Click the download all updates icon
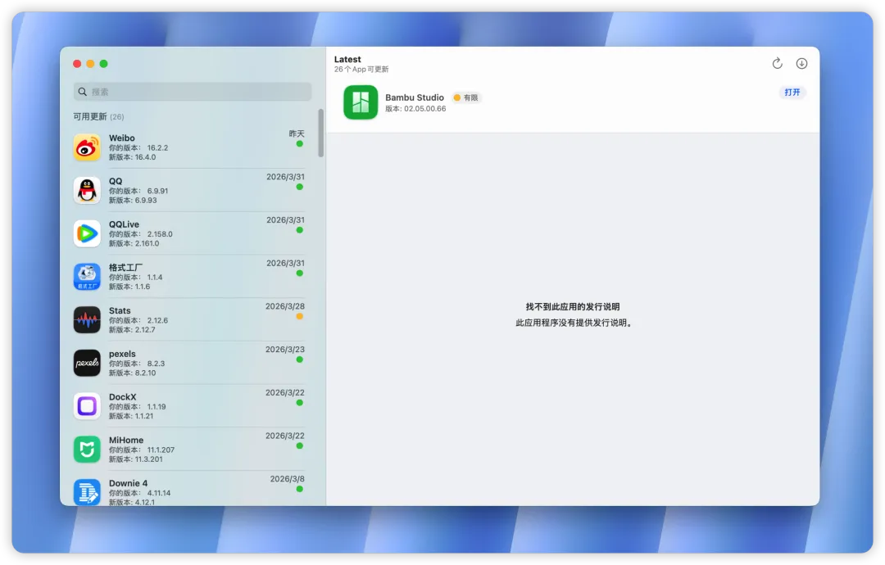The height and width of the screenshot is (565, 885). tap(801, 63)
